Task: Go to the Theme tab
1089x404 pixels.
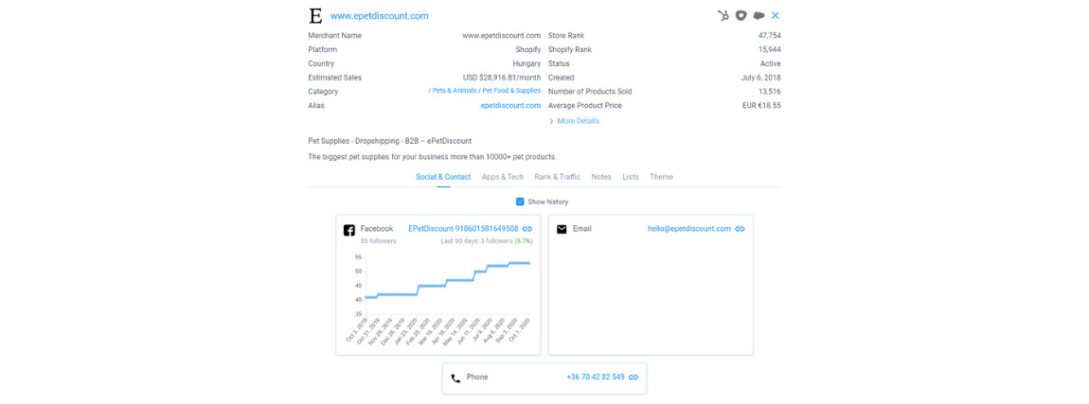Action: click(661, 177)
